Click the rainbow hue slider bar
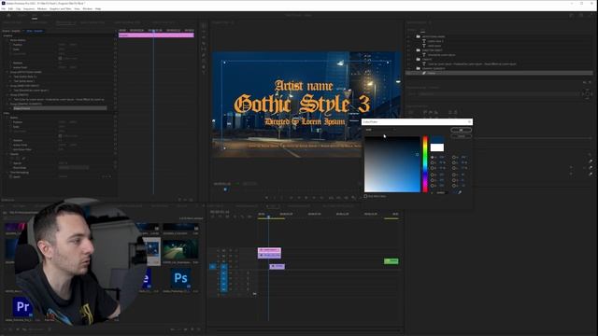 pyautogui.click(x=425, y=164)
